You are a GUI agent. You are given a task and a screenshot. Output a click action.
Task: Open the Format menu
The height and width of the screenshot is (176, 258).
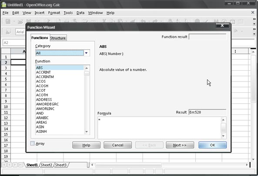[54, 13]
